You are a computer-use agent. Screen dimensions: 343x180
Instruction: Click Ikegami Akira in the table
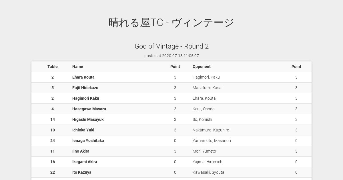click(85, 162)
